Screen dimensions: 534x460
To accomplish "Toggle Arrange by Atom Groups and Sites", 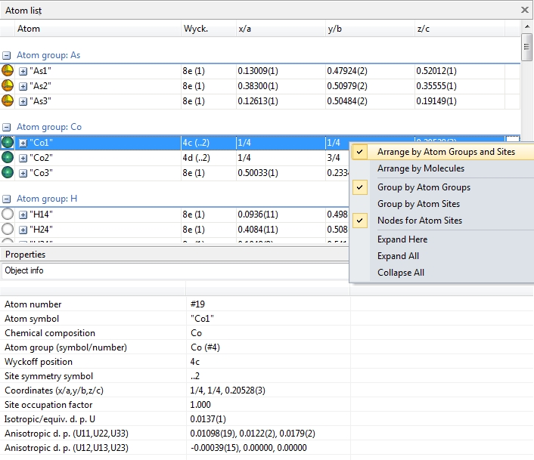I will tap(446, 152).
